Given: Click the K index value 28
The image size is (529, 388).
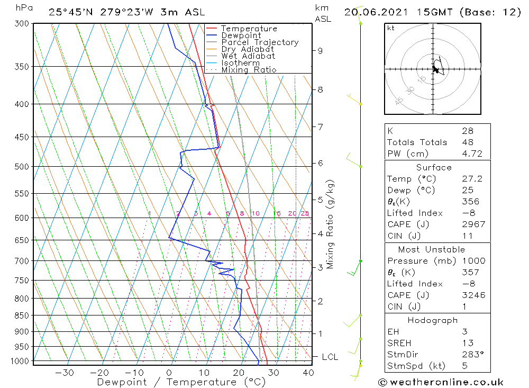Looking at the screenshot, I should pyautogui.click(x=468, y=131).
